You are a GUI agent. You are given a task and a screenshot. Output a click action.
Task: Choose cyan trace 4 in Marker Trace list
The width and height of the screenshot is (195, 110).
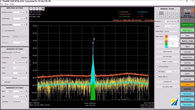[x=172, y=46]
